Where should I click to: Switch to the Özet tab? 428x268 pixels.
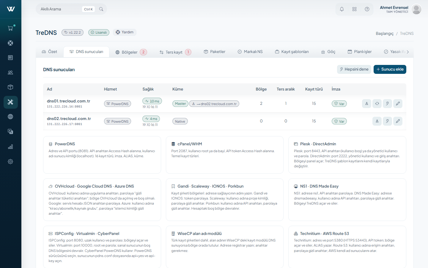(49, 52)
